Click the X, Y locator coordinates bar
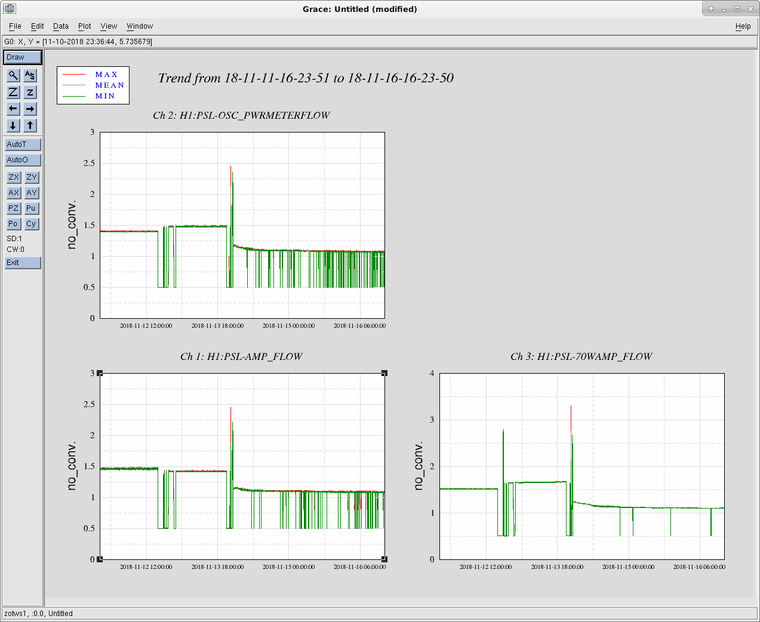Screen dimensions: 760x622 [380, 42]
